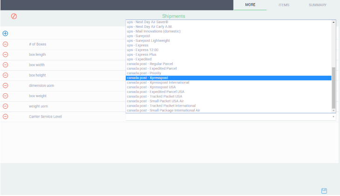Screen dimensions: 340x196
Task: Choose canada post - Xpresspost International
Action: [229, 82]
